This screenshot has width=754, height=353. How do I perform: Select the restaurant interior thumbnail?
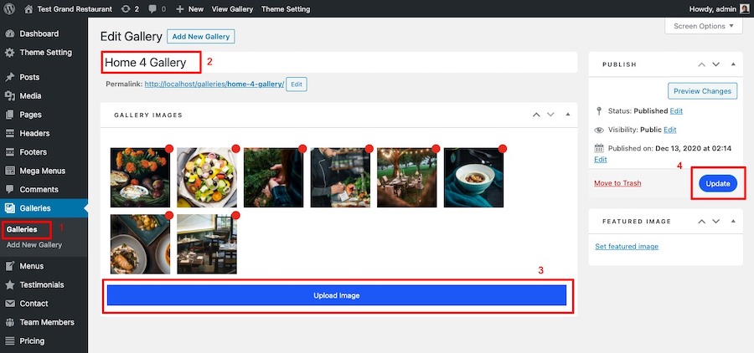(207, 243)
